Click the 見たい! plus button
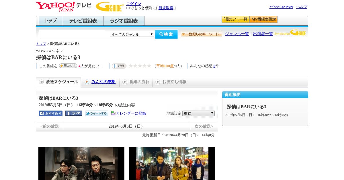The height and width of the screenshot is (180, 344). click(x=68, y=66)
